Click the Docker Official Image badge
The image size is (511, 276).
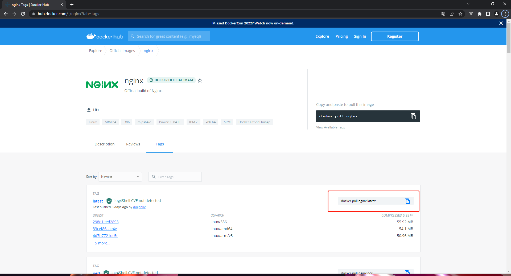(171, 80)
